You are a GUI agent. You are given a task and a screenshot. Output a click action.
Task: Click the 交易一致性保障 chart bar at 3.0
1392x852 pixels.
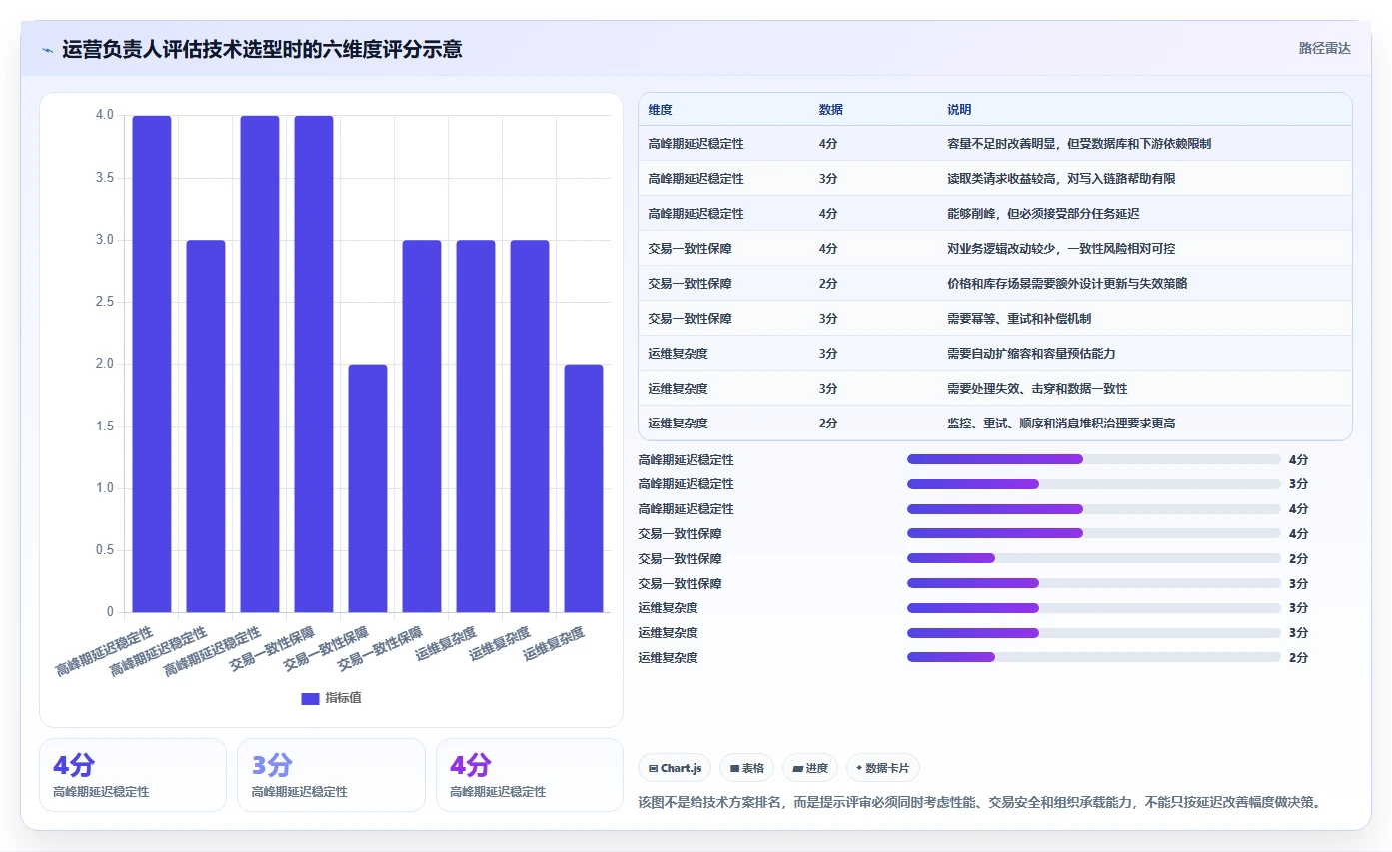click(x=422, y=426)
